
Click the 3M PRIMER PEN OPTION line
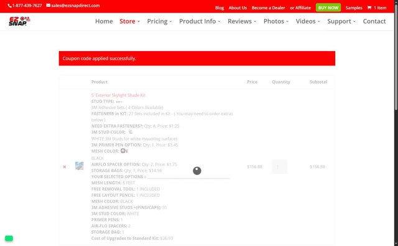click(x=134, y=145)
